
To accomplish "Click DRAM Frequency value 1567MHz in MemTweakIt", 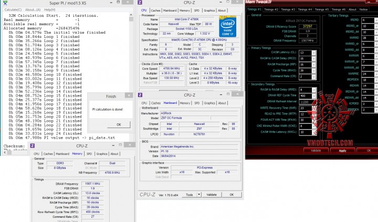I will tap(307, 40).
